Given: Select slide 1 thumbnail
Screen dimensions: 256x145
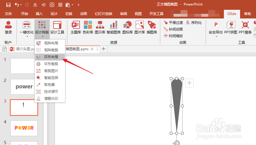Looking at the screenshot, I should coord(23,66).
